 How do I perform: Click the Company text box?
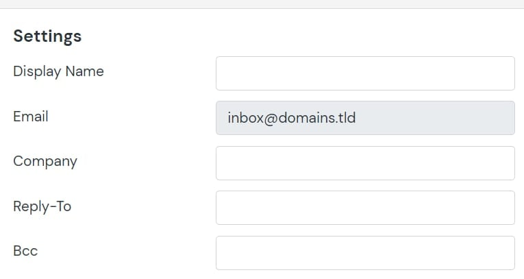click(x=365, y=163)
